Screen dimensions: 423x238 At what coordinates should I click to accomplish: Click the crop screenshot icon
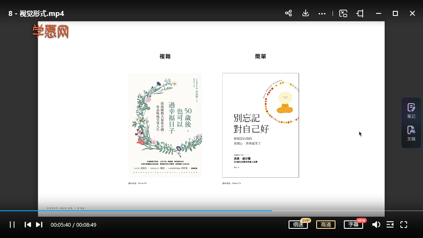(x=360, y=13)
